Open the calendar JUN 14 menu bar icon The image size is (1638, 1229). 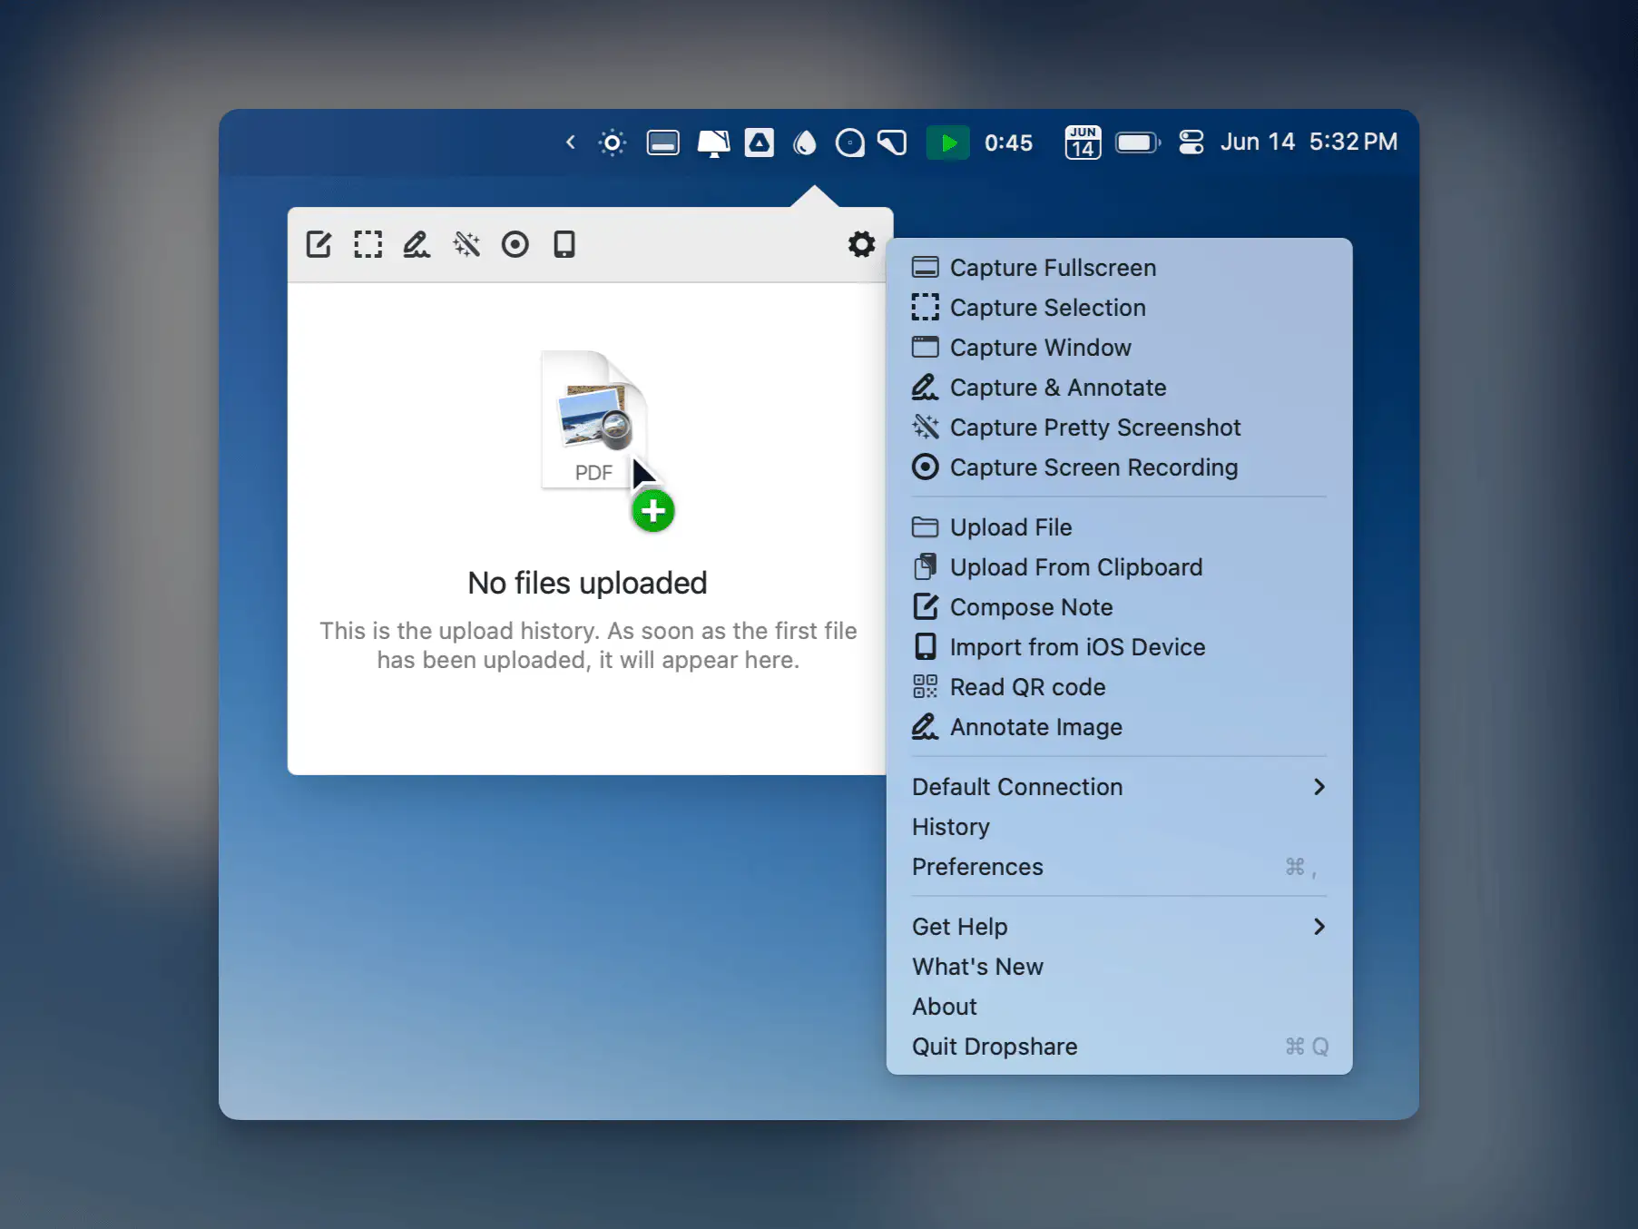pos(1083,143)
